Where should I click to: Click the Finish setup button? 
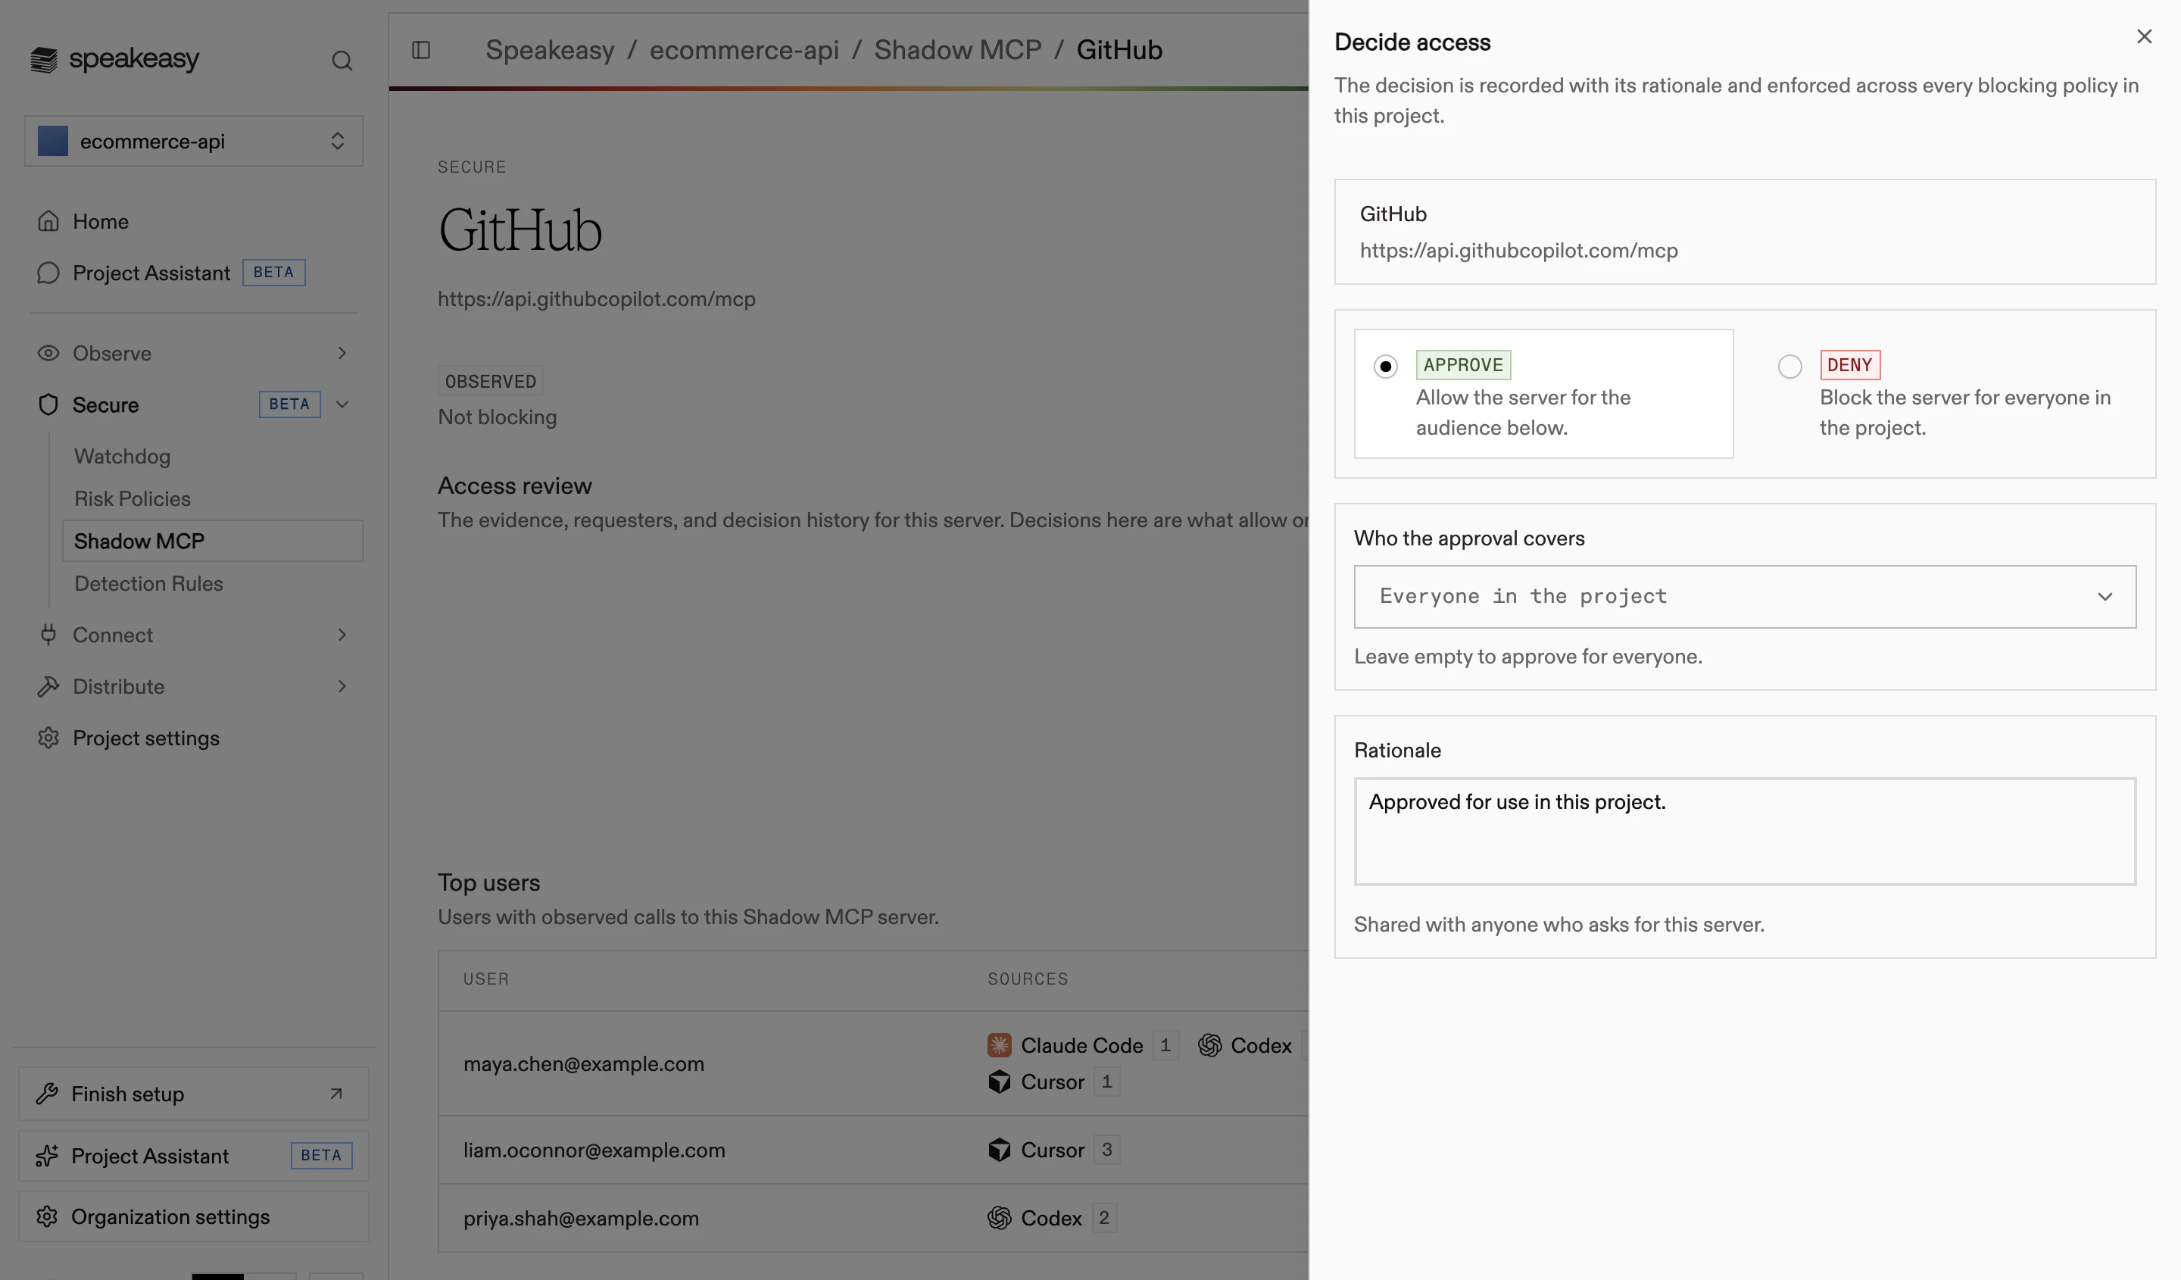tap(194, 1094)
